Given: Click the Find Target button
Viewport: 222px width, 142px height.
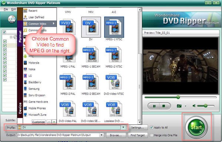Looking at the screenshot, I should coord(138,135).
